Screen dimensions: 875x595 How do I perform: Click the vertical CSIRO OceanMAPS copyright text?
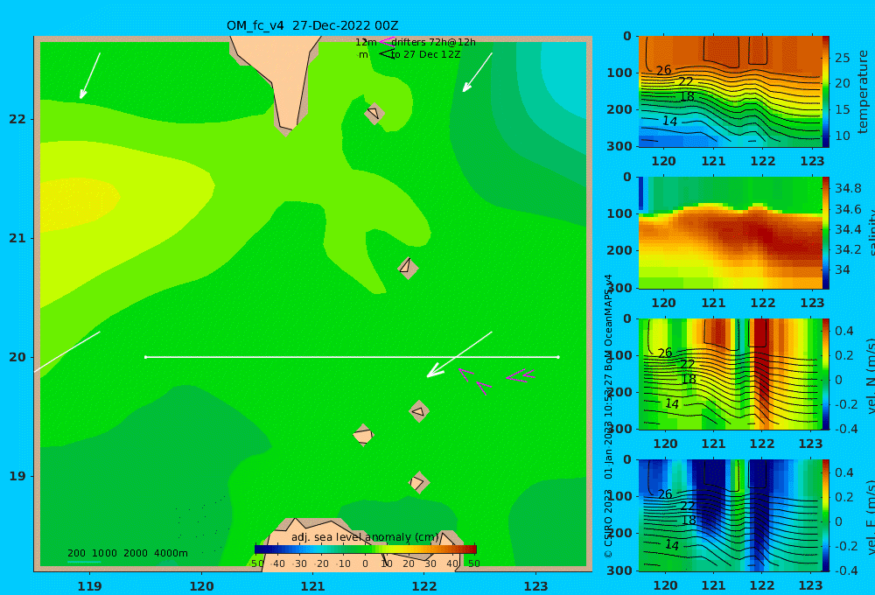click(608, 416)
